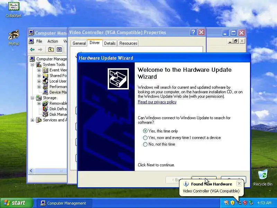Viewport: 277px width, 208px height.
Task: Click the Up one level folder toolbar icon
Action: [51, 50]
